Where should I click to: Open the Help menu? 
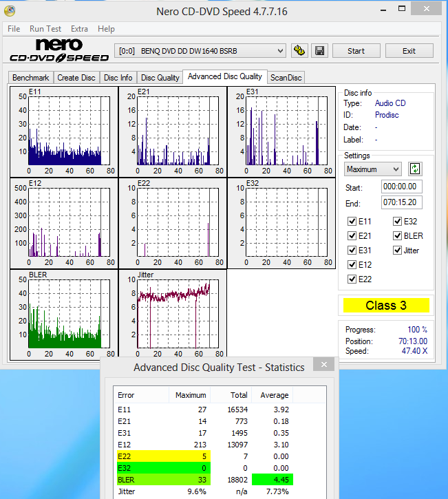coord(106,29)
